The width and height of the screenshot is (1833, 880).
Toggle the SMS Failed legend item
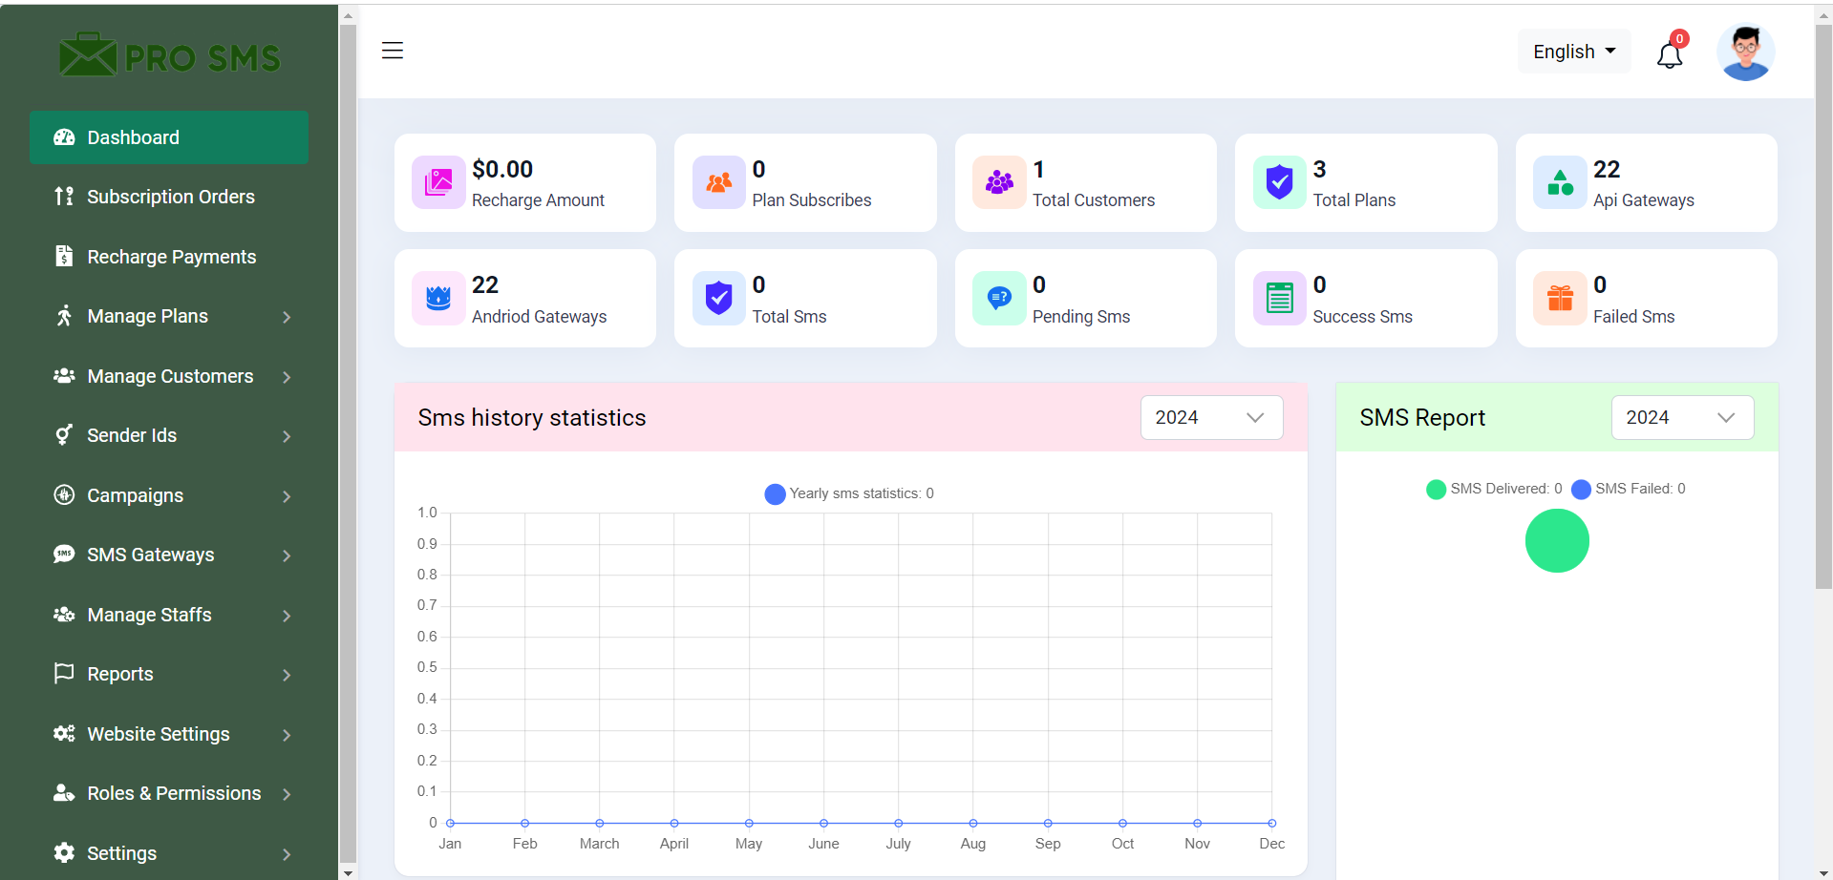click(1629, 489)
